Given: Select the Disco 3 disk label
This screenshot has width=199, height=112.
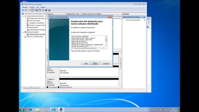Looking at the screenshot, I should pos(51,79).
